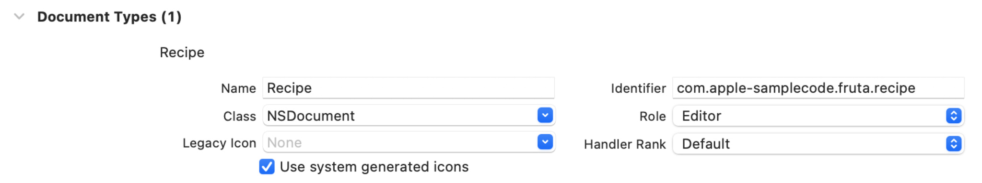Click the Handler Rank label
982x183 pixels.
point(625,144)
